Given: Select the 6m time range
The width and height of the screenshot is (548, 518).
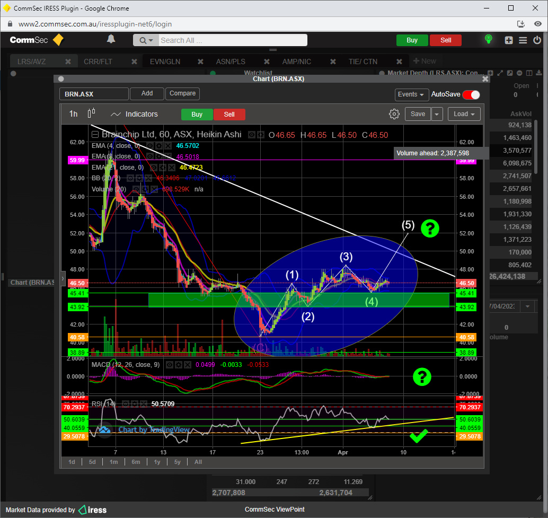Looking at the screenshot, I should [x=136, y=462].
